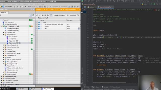Select Projekt_v1 root node in project tree
Screen dimensions: 161x90
(6, 20)
